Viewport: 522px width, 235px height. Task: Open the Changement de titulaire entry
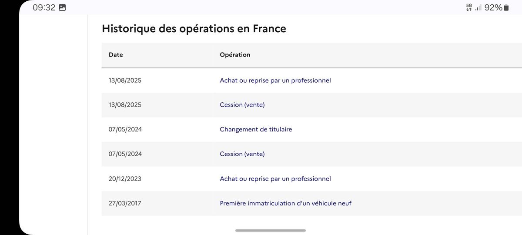(x=256, y=129)
